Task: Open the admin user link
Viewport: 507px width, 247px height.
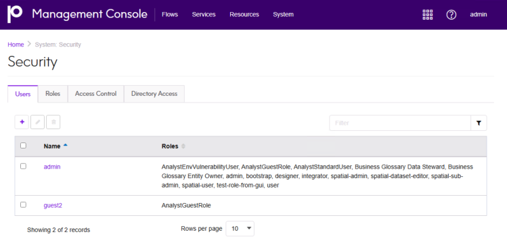Action: [52, 167]
